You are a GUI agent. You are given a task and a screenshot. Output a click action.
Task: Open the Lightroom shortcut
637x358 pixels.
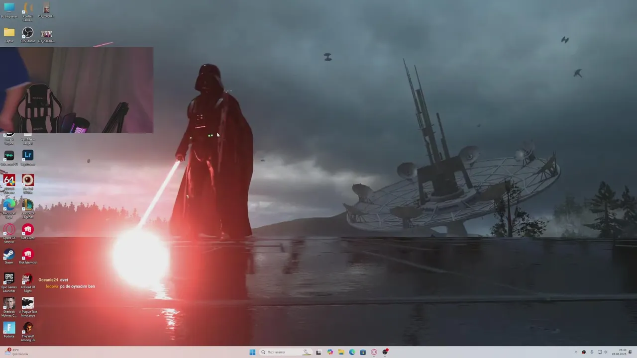point(27,158)
